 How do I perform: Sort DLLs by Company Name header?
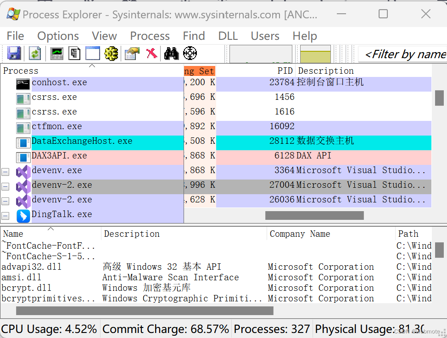[331, 234]
